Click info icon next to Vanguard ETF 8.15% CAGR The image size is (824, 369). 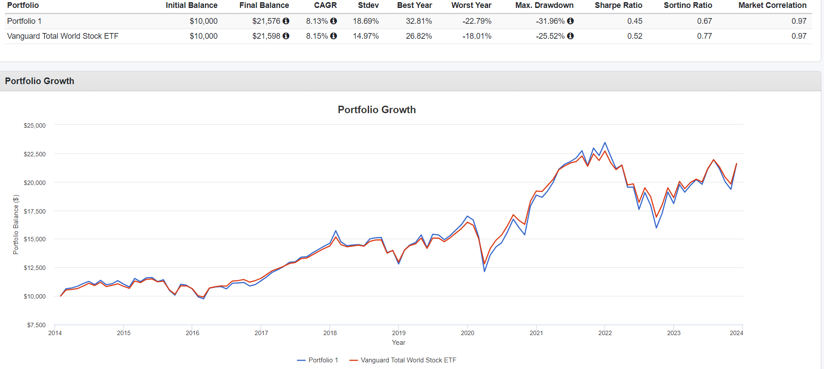tap(333, 36)
